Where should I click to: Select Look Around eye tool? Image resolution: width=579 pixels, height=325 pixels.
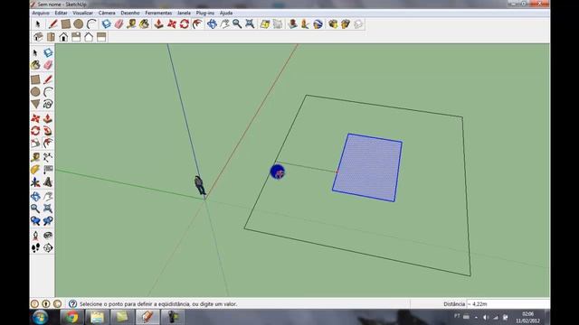48,235
